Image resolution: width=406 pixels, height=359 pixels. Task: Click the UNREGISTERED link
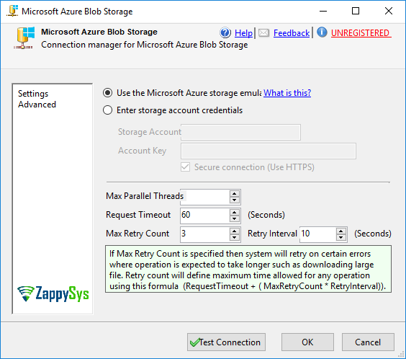(361, 33)
